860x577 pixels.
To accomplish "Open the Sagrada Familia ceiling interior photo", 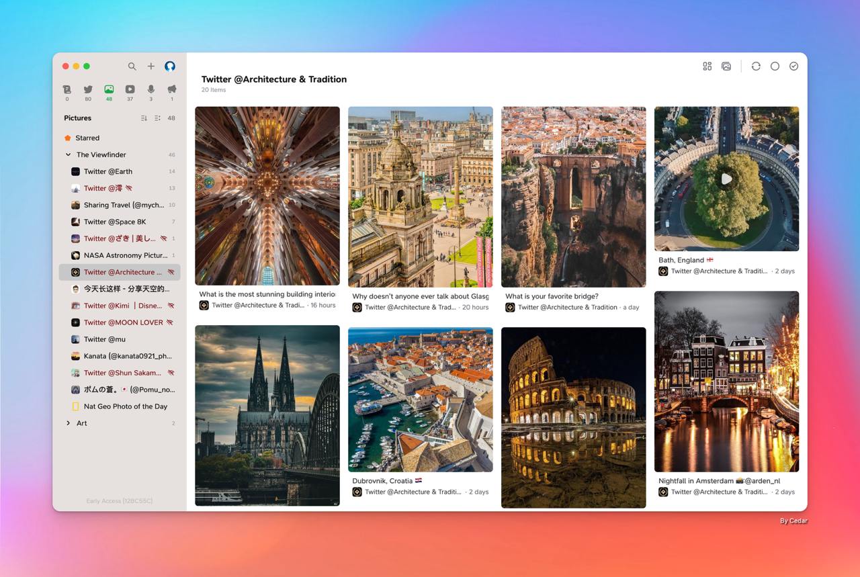I will point(267,195).
